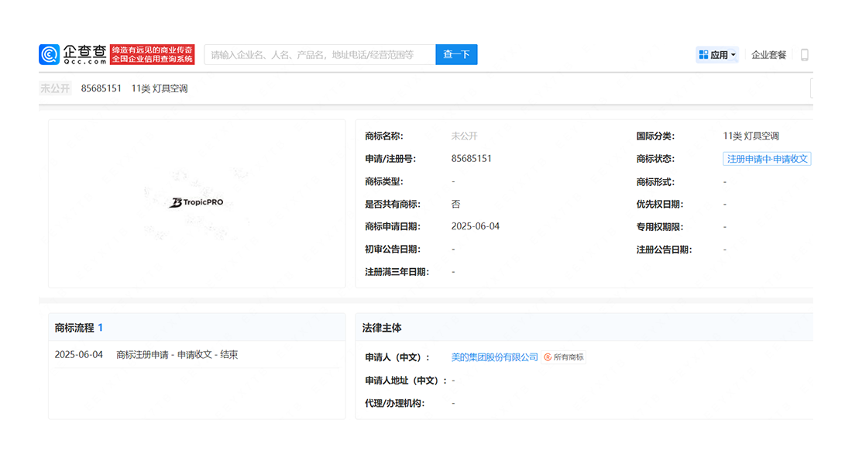Click the 未公开 tag in breadcrumb

tap(55, 88)
